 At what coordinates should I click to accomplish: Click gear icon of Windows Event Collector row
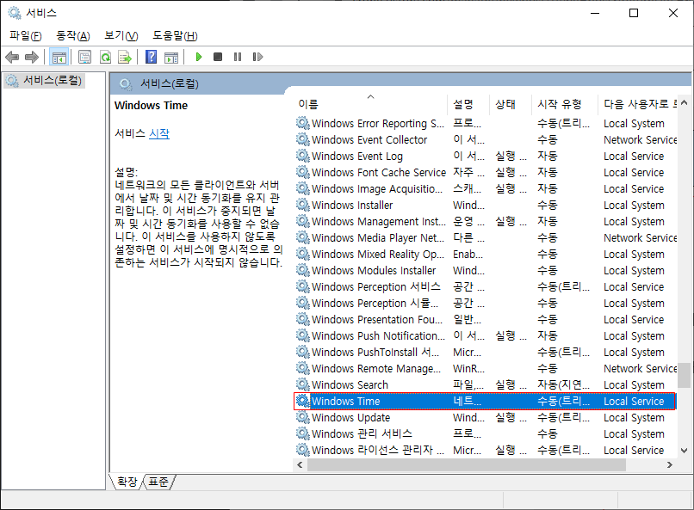click(303, 139)
